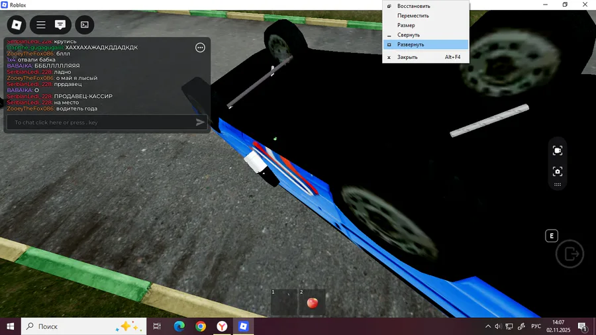Viewport: 596px width, 335px height.
Task: Send chat message arrow button
Action: tap(200, 122)
